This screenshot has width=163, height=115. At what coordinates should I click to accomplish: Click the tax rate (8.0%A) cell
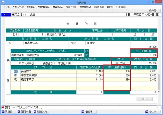coord(121,63)
